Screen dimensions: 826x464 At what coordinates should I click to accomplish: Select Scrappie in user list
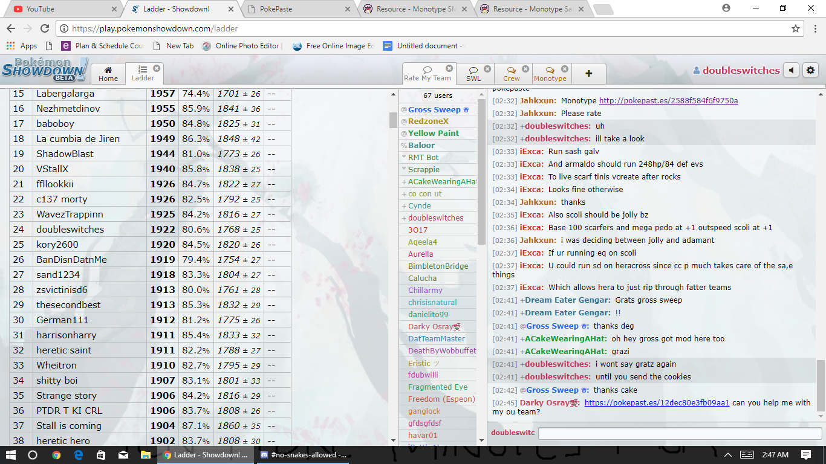click(x=423, y=170)
